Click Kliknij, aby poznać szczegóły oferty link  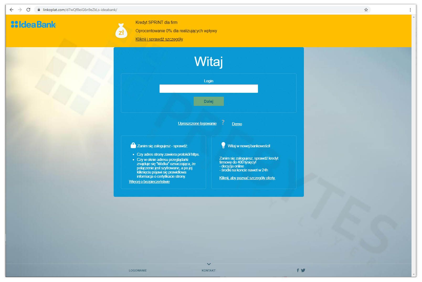tap(247, 178)
